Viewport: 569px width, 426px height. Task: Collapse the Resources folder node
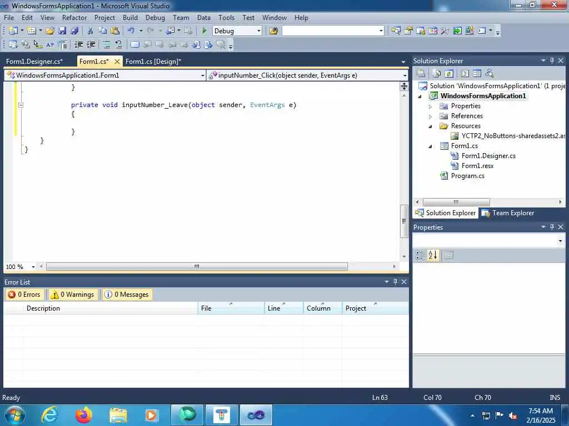(431, 126)
